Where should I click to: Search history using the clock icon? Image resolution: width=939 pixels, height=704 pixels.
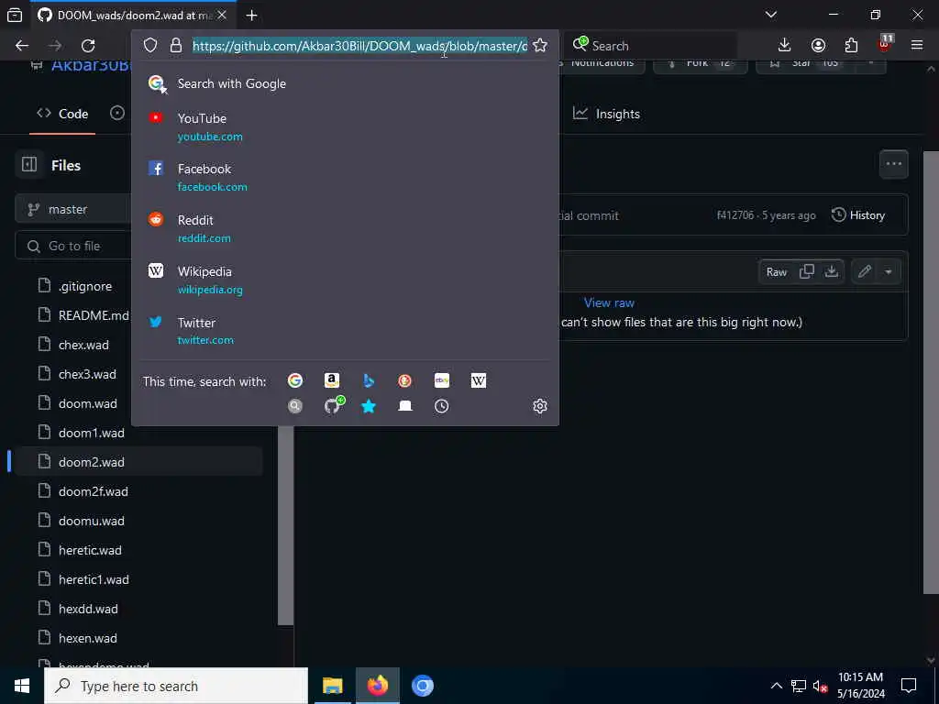441,406
